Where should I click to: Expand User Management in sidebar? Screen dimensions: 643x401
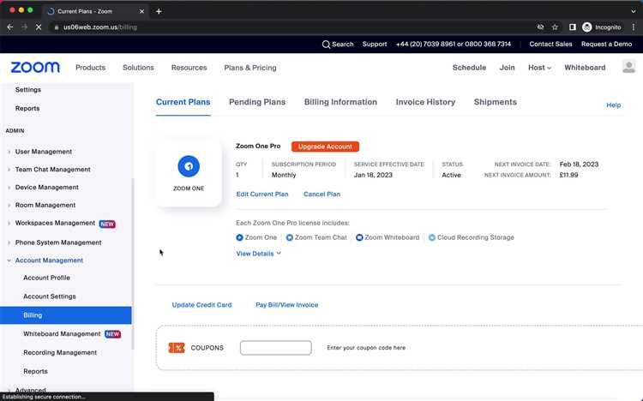coord(43,152)
